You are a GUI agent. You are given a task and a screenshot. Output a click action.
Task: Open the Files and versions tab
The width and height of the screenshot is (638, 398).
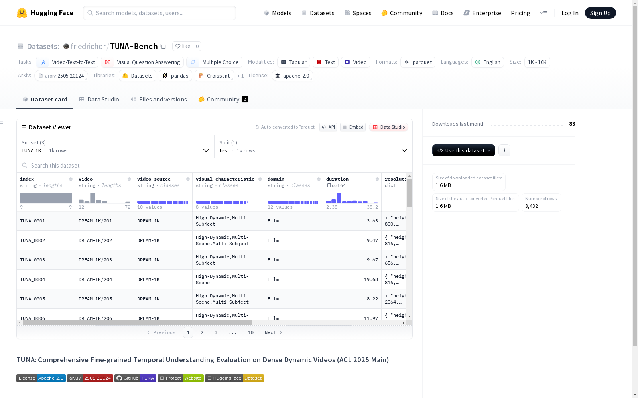159,99
